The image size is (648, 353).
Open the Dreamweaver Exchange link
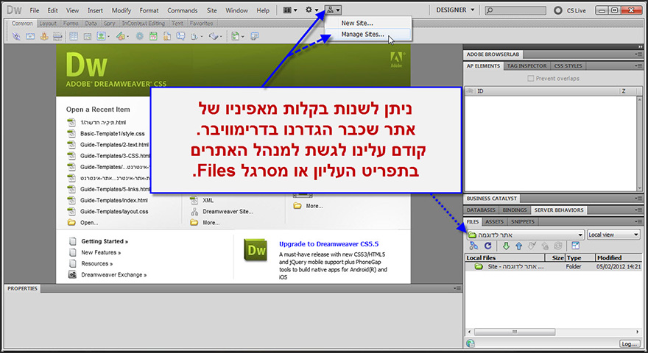(x=113, y=274)
